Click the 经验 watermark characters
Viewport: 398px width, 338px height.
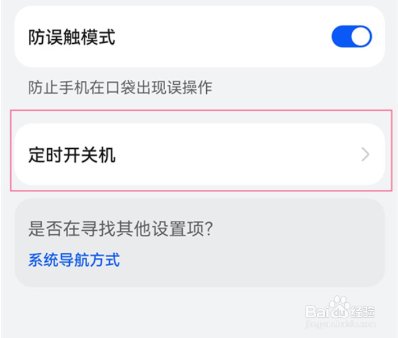[362, 311]
